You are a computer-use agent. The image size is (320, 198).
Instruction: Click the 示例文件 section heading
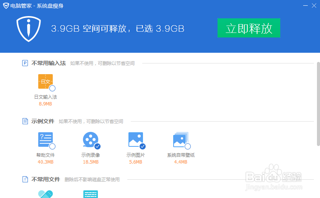point(43,121)
